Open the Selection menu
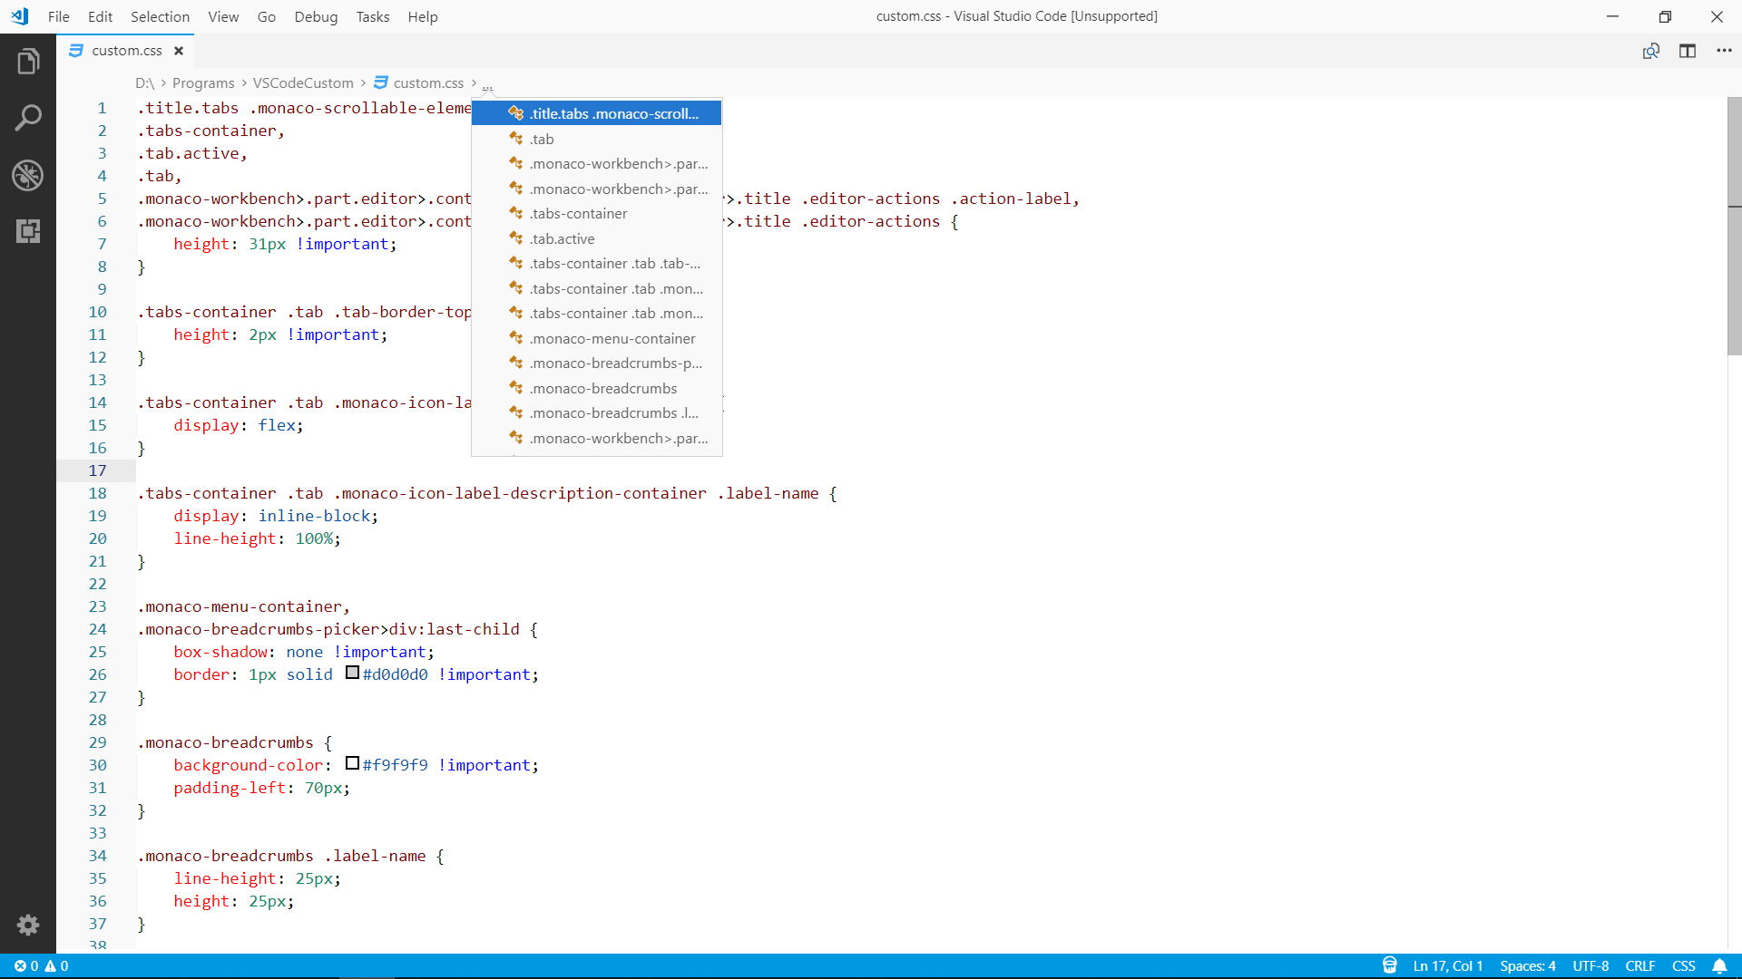Viewport: 1742px width, 979px height. click(160, 16)
